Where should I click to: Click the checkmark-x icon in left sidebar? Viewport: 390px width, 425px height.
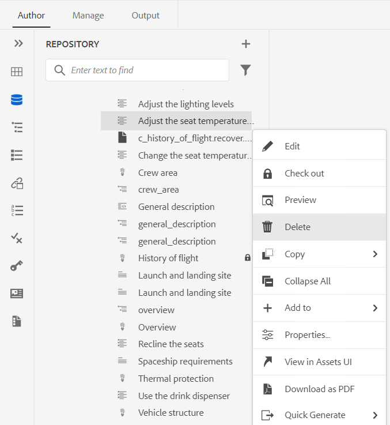(17, 238)
